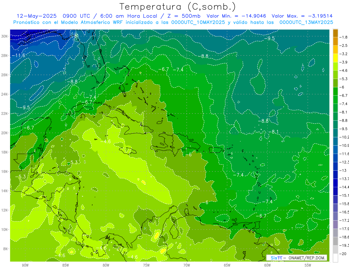Image resolution: width=349 pixels, height=269 pixels.
Task: Click the "8N" latitude axis label
Action: click(5, 249)
